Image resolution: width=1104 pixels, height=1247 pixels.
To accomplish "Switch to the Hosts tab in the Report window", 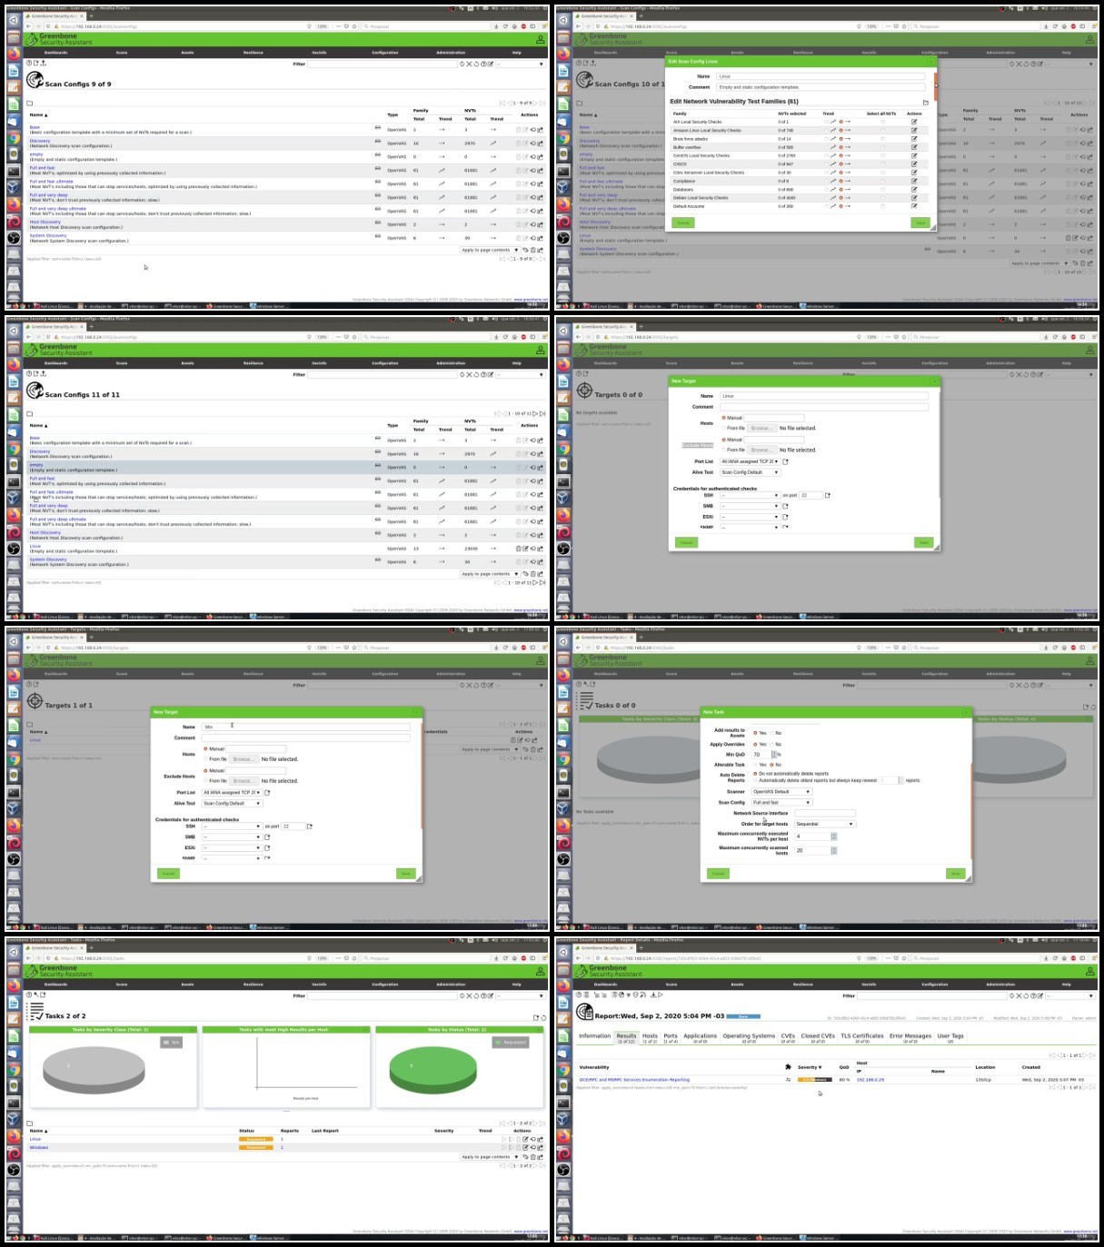I will (650, 1038).
